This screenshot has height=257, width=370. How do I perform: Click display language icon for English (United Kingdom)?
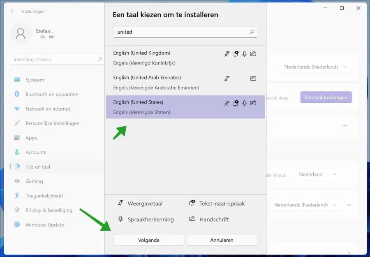[227, 54]
